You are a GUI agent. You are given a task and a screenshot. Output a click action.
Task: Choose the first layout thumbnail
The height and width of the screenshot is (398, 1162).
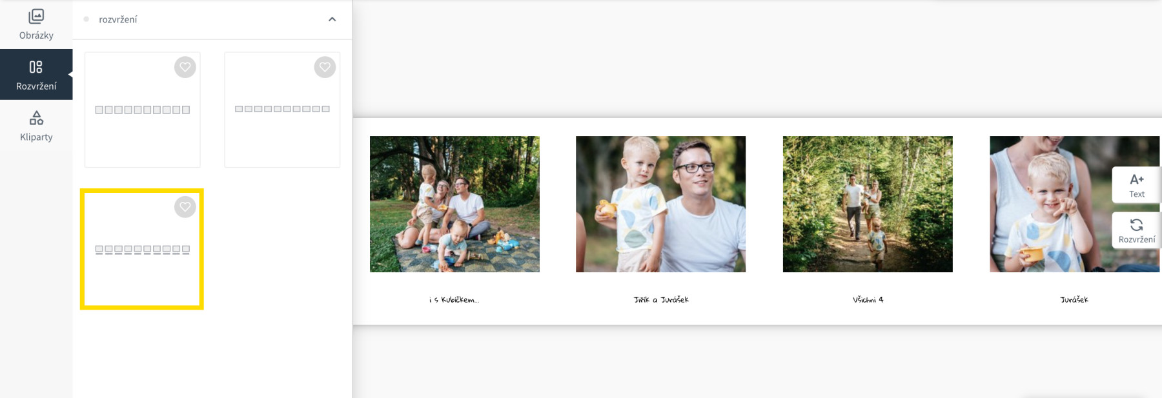(143, 110)
